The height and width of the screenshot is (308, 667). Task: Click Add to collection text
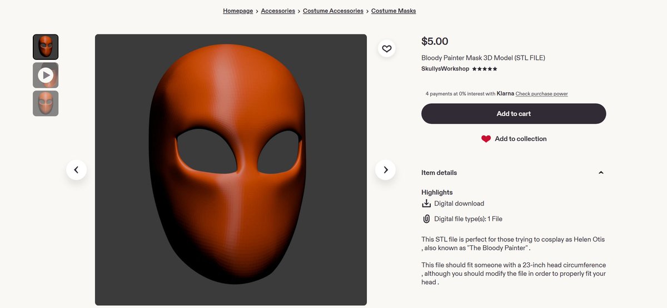tap(521, 139)
